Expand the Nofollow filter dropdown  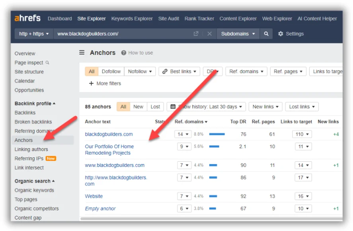(x=140, y=71)
